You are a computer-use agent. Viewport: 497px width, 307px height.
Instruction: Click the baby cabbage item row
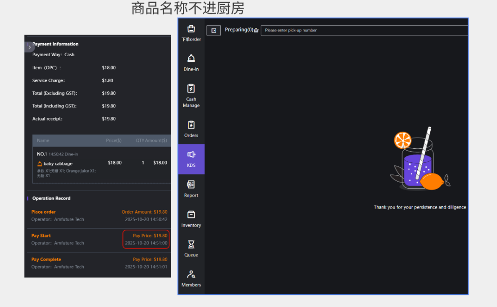[x=58, y=164]
